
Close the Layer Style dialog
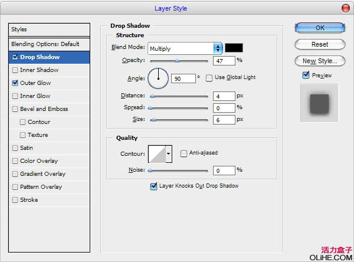(x=345, y=8)
